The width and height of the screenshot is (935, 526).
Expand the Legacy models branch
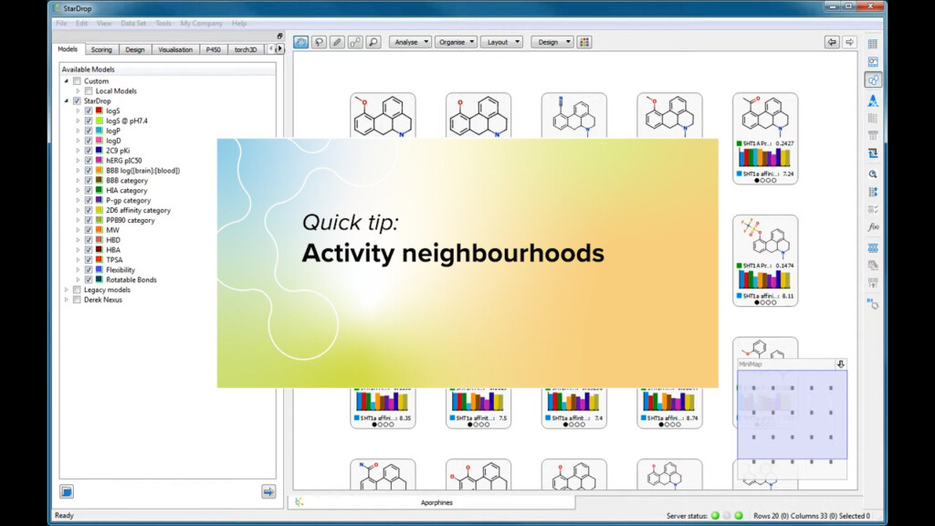(64, 289)
